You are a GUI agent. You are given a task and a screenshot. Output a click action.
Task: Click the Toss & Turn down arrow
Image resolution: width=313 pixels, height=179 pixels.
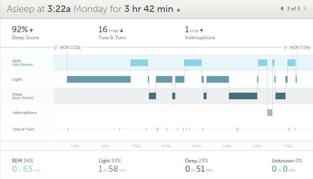[122, 31]
